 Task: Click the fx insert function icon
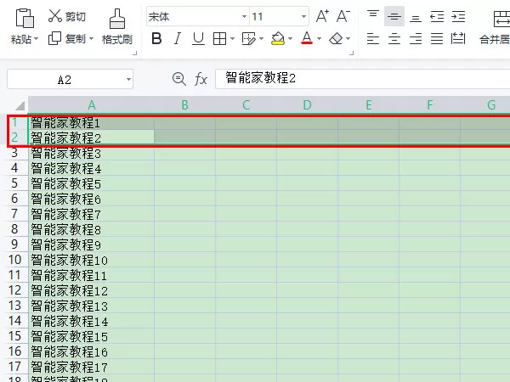tap(201, 79)
